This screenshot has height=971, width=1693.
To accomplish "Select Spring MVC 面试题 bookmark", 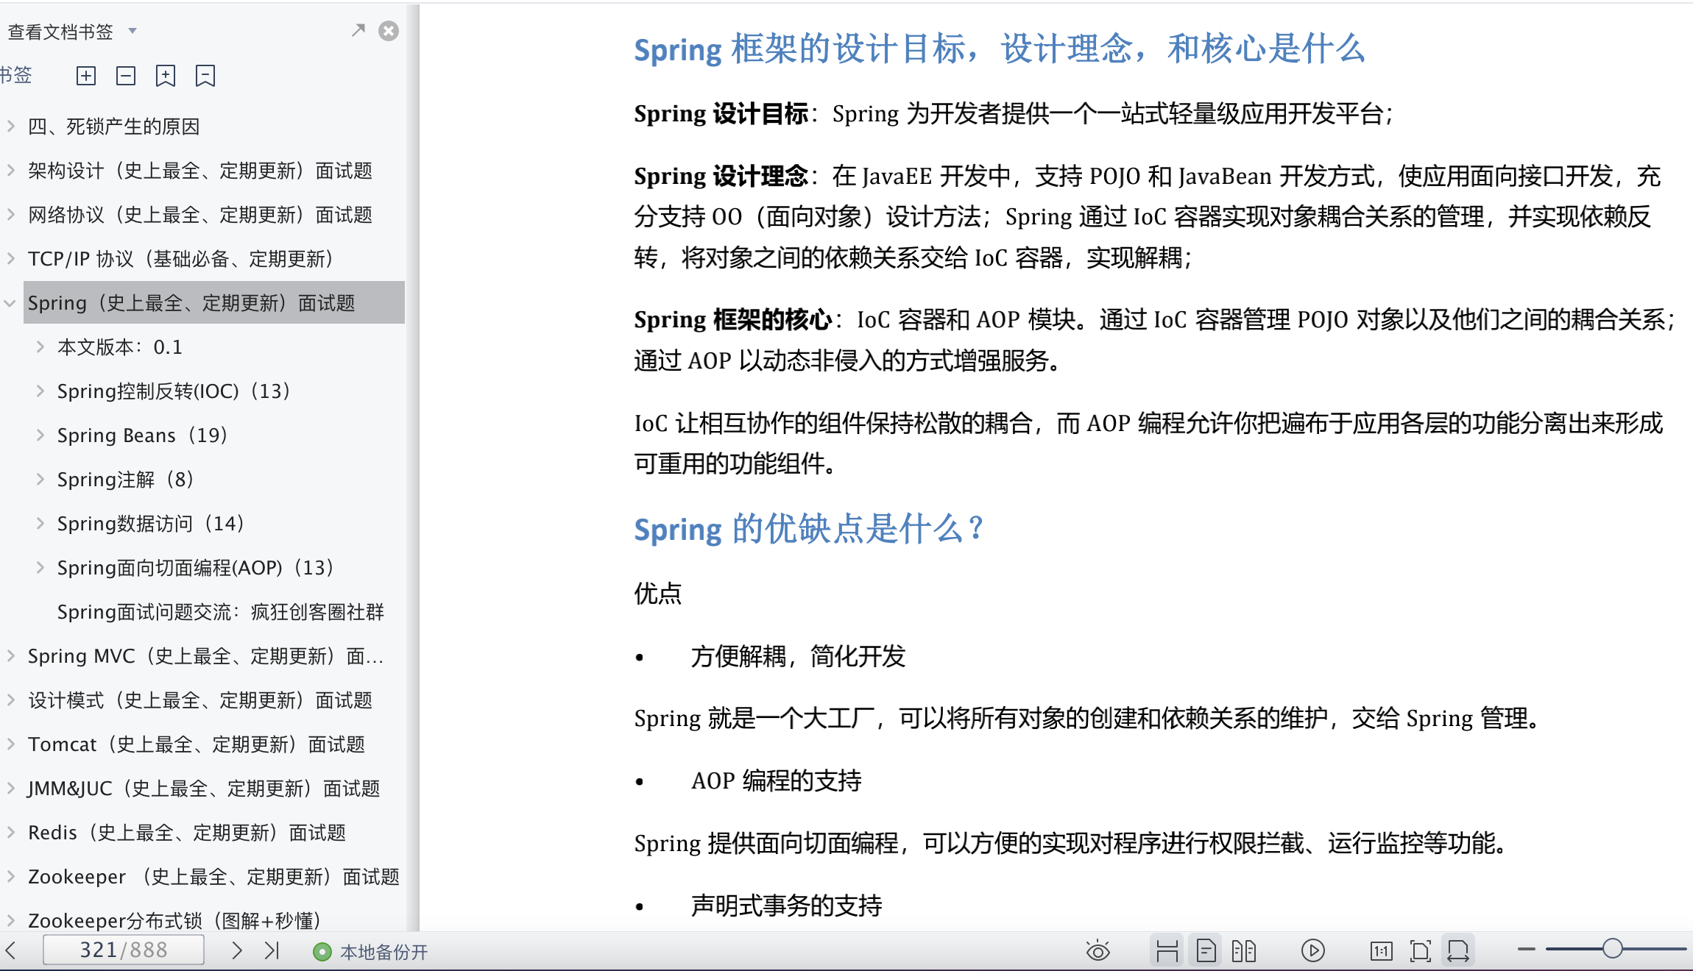I will pyautogui.click(x=206, y=656).
